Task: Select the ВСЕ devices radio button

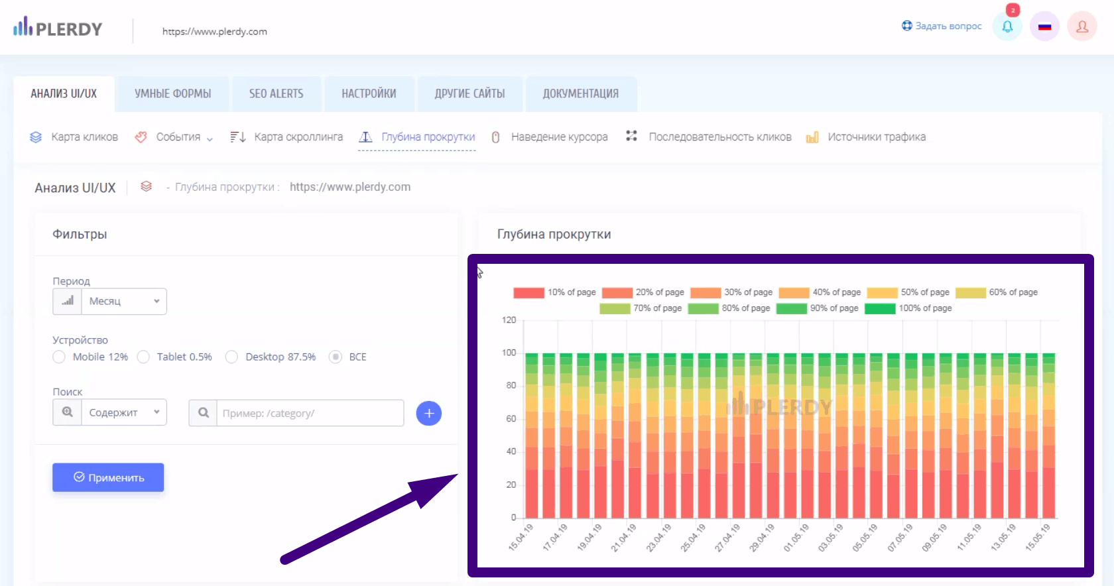Action: (x=336, y=357)
